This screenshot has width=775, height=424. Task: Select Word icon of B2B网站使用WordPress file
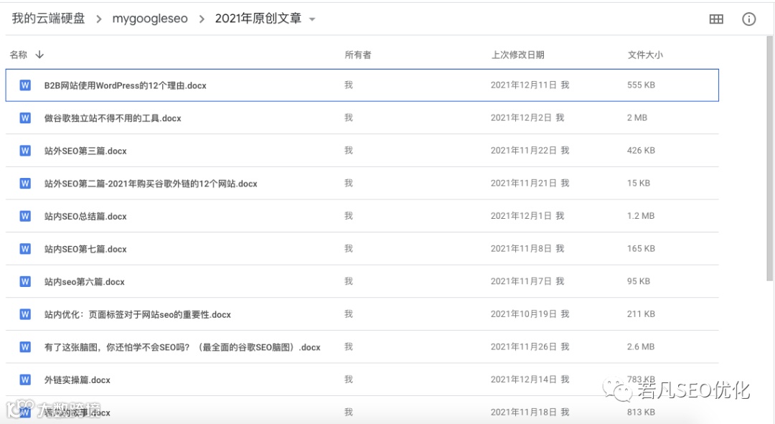(x=25, y=85)
